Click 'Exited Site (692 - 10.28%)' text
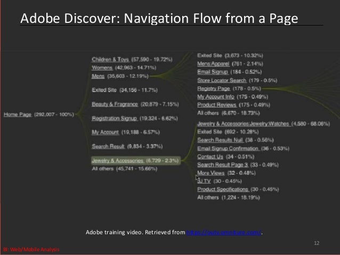This screenshot has height=255, width=340. 228,132
